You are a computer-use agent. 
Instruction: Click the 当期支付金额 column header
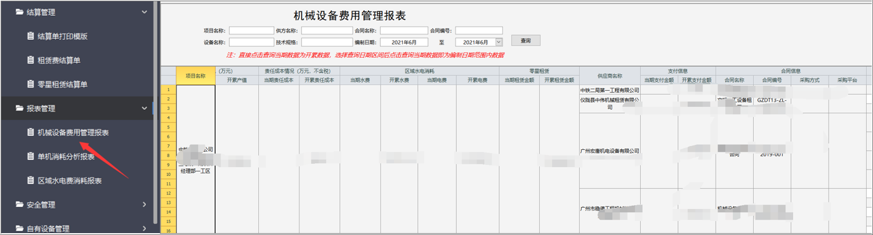coord(659,80)
